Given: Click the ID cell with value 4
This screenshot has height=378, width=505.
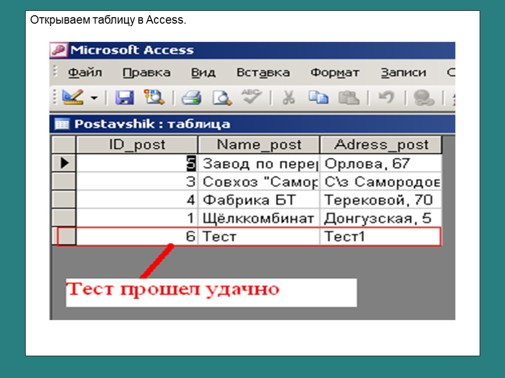Looking at the screenshot, I should click(x=137, y=200).
